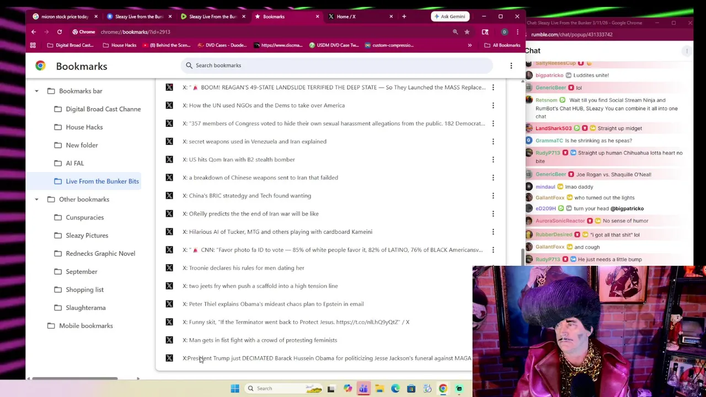Viewport: 706px width, 397px height.
Task: Switch to micron stock price today tab
Action: [x=63, y=17]
